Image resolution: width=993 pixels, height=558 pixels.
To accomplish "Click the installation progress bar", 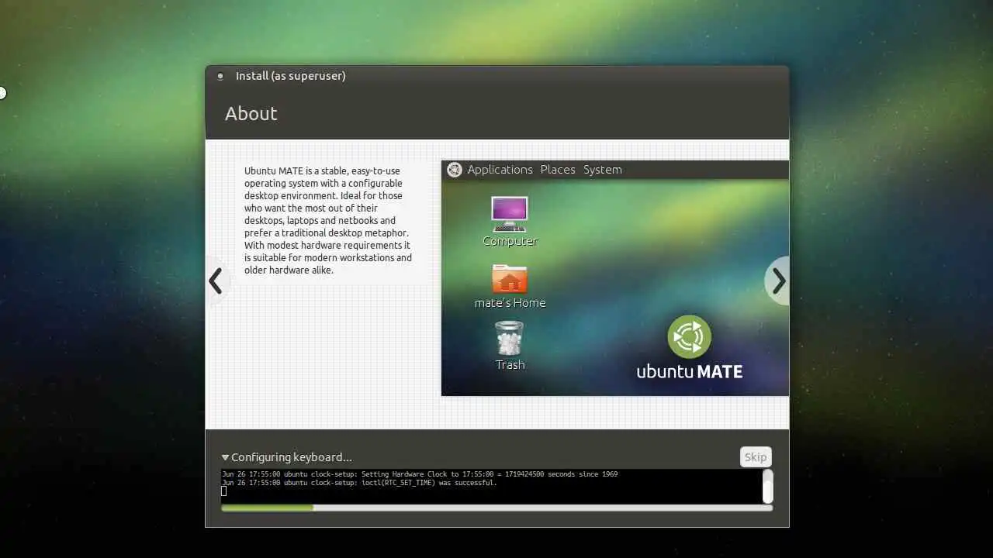I will [x=496, y=508].
